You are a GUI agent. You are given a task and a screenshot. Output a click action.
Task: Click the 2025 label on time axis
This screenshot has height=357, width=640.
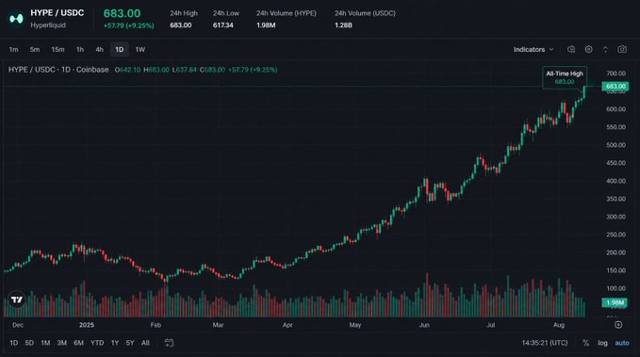point(87,325)
